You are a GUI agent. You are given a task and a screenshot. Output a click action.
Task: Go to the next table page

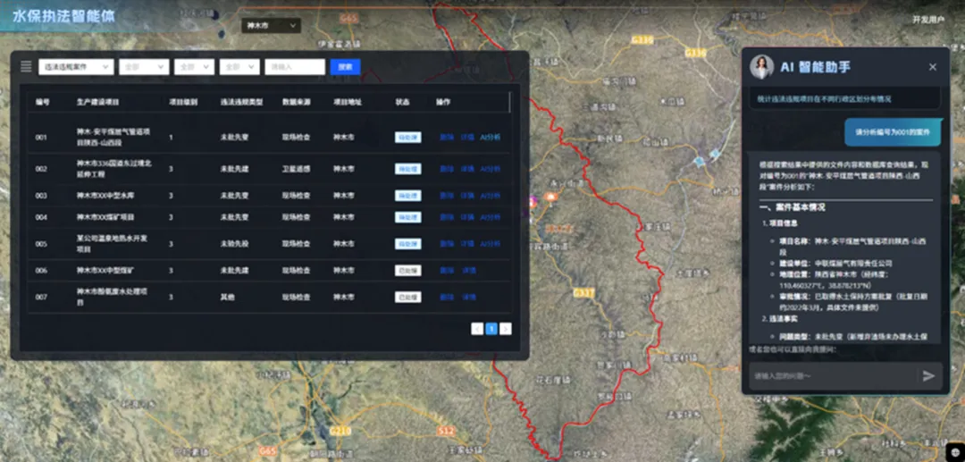506,328
